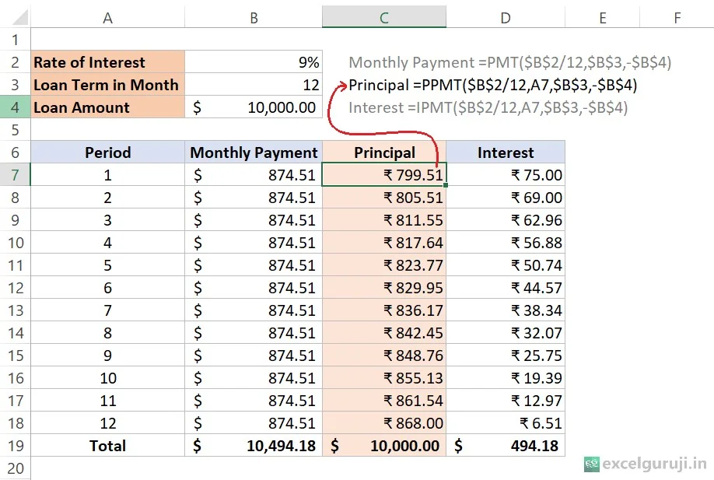The image size is (714, 480).
Task: Select column A header
Action: (x=107, y=17)
